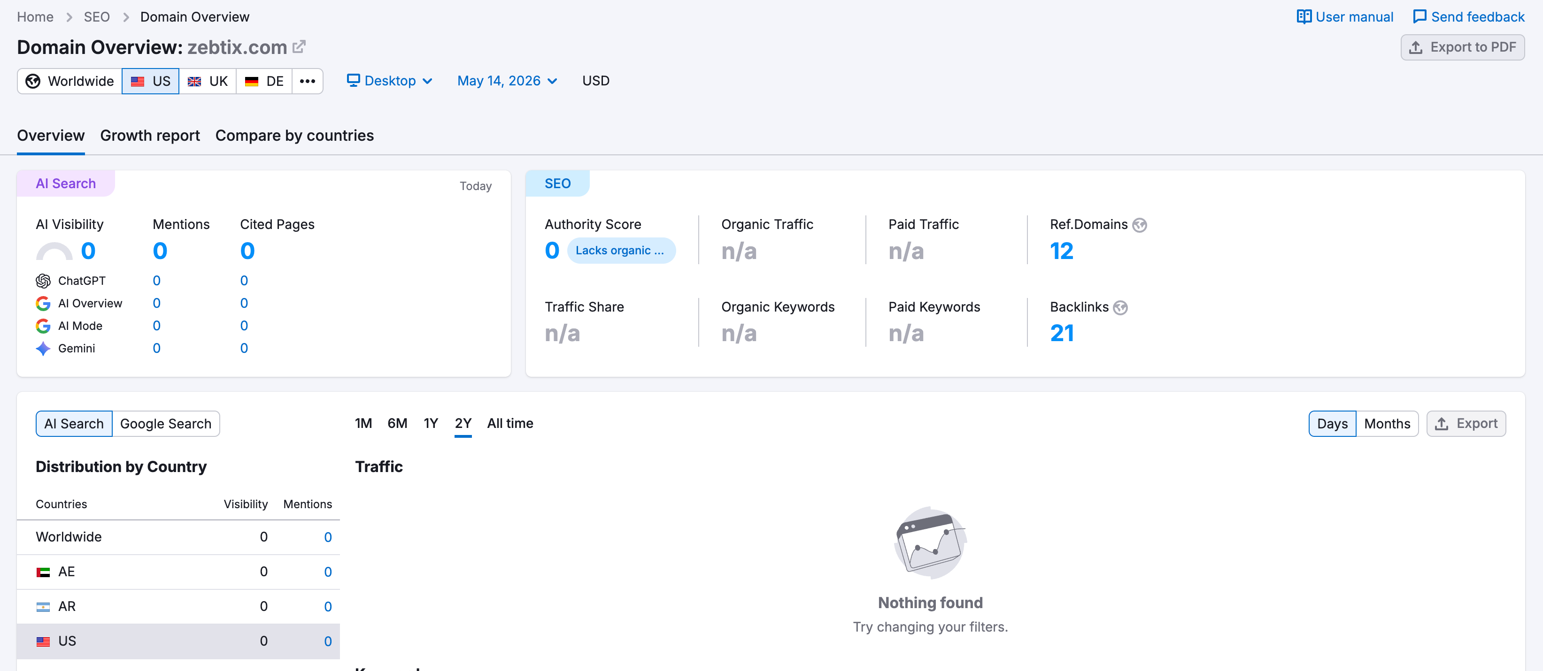Set chart granularity to Days
This screenshot has width=1543, height=671.
[x=1332, y=424]
